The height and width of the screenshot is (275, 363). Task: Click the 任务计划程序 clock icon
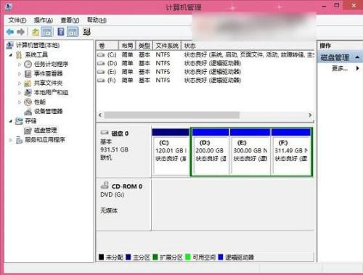(28, 64)
